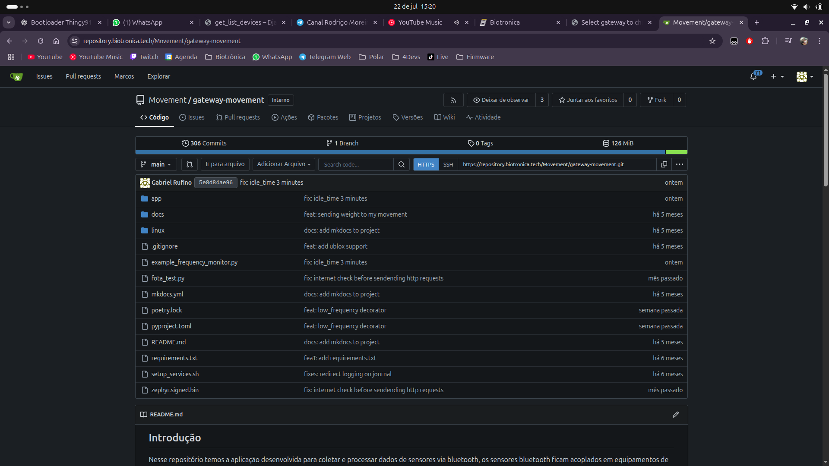The width and height of the screenshot is (829, 466).
Task: Open the 306 Commits link
Action: click(x=204, y=143)
